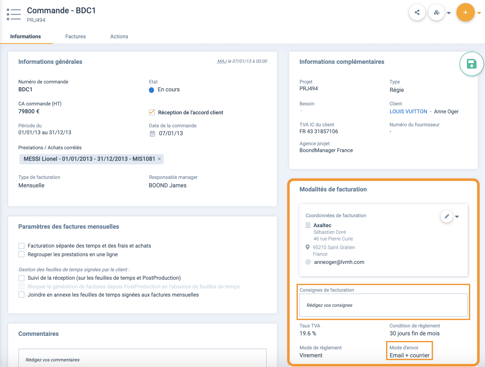Click the 19.6 % Taux TVA value

tap(308, 333)
